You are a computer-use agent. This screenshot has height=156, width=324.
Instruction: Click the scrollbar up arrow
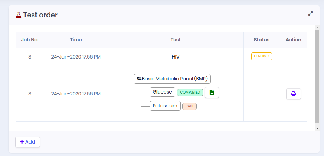click(317, 27)
